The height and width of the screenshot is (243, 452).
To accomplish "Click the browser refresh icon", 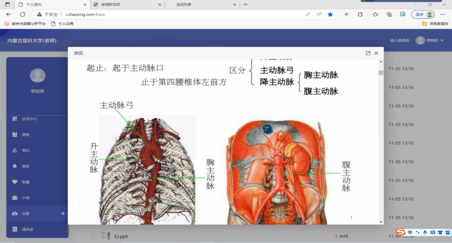I will 22,14.
